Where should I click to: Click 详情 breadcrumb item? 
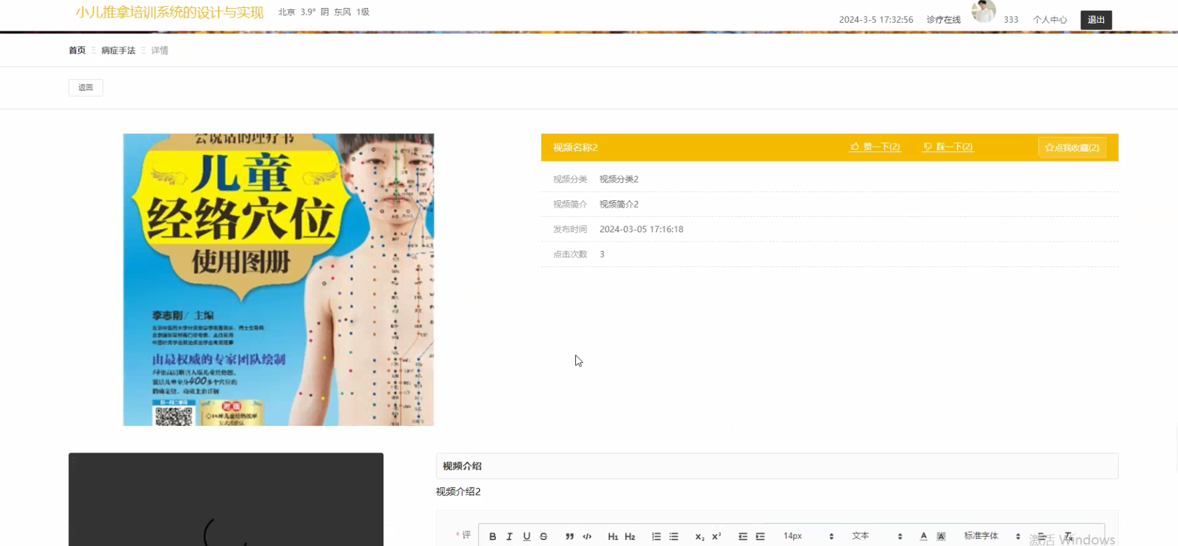160,51
